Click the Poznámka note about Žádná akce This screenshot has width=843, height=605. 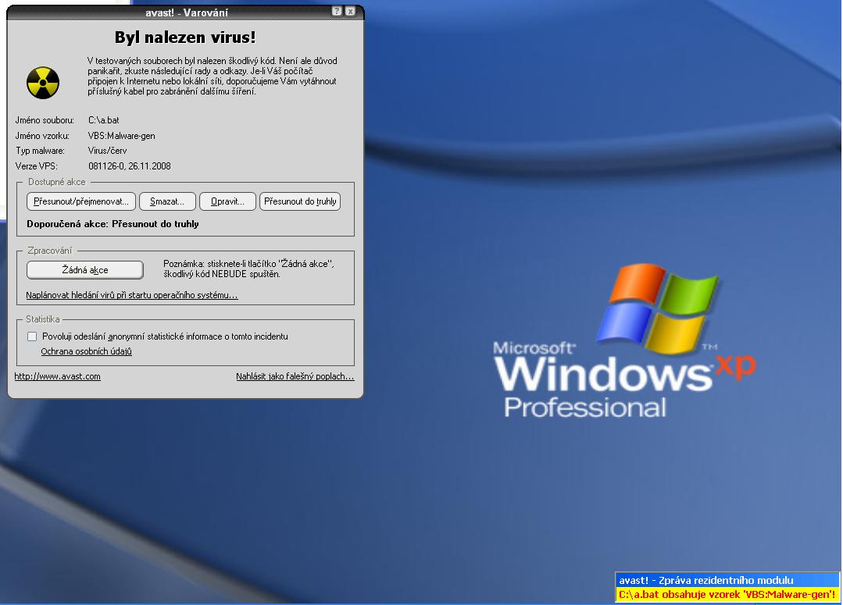(249, 269)
